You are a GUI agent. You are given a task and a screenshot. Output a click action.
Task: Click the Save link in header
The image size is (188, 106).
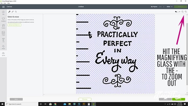[160, 7]
